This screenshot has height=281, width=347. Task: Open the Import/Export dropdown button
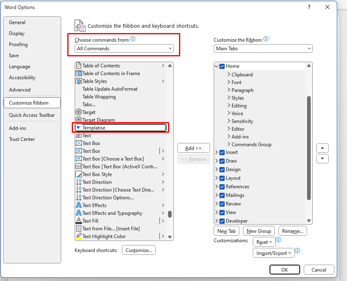[274, 253]
